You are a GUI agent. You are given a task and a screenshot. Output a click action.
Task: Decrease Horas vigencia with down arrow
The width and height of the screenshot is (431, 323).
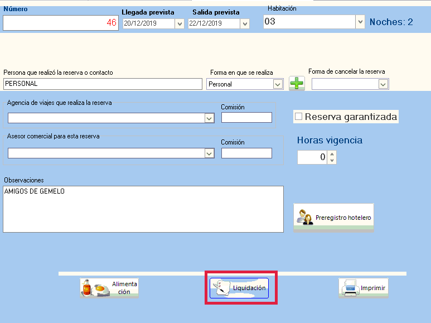[x=332, y=161]
